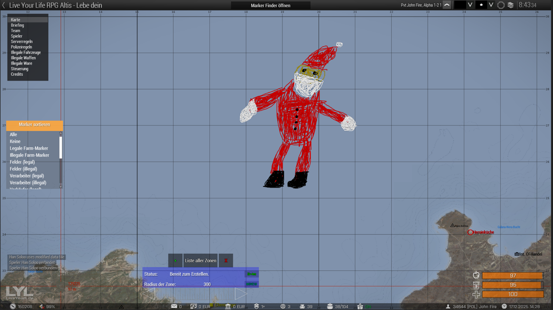Screen dimensions: 553x310
Task: Toggle the map layers stack icon
Action: 511,5
